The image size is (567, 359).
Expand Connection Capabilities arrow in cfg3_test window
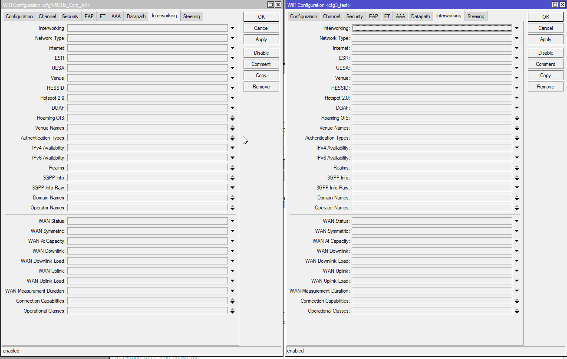517,301
